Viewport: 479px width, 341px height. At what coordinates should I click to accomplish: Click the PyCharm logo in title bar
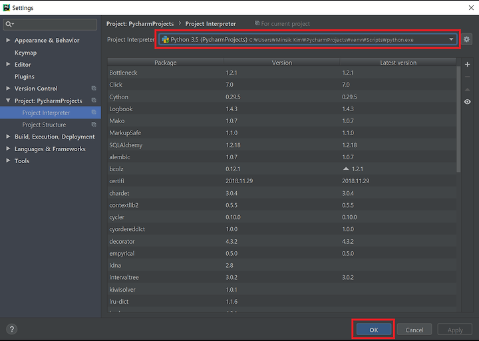coord(6,7)
